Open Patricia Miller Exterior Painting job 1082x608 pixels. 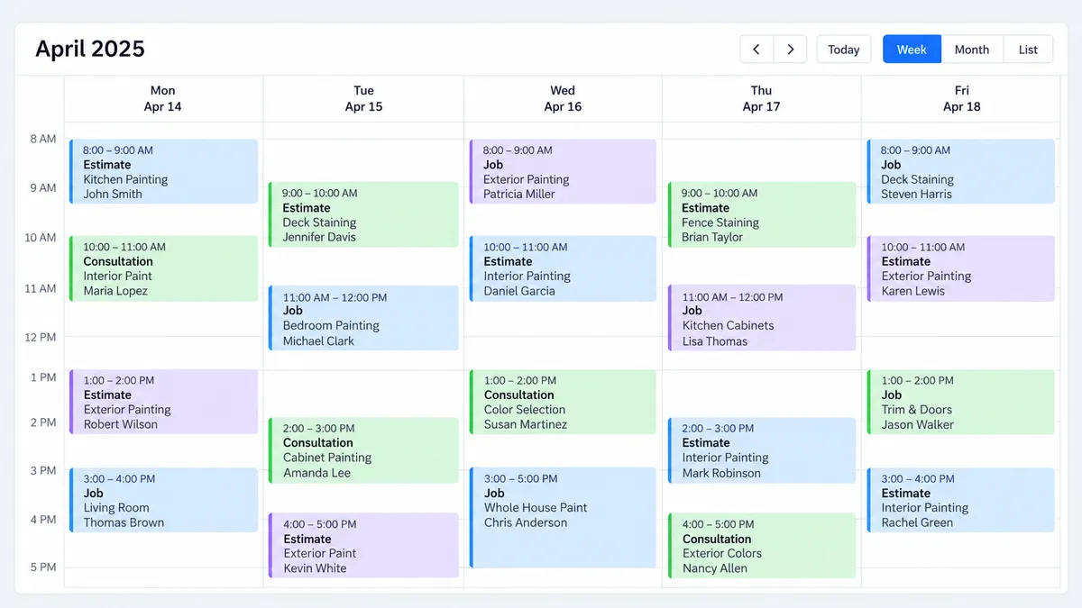(563, 171)
